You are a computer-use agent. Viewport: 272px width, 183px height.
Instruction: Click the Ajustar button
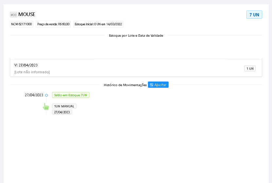(x=158, y=85)
